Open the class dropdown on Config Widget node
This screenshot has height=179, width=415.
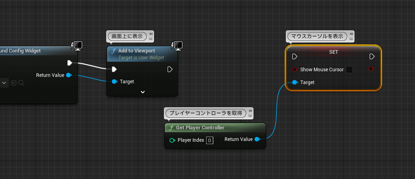coord(4,83)
